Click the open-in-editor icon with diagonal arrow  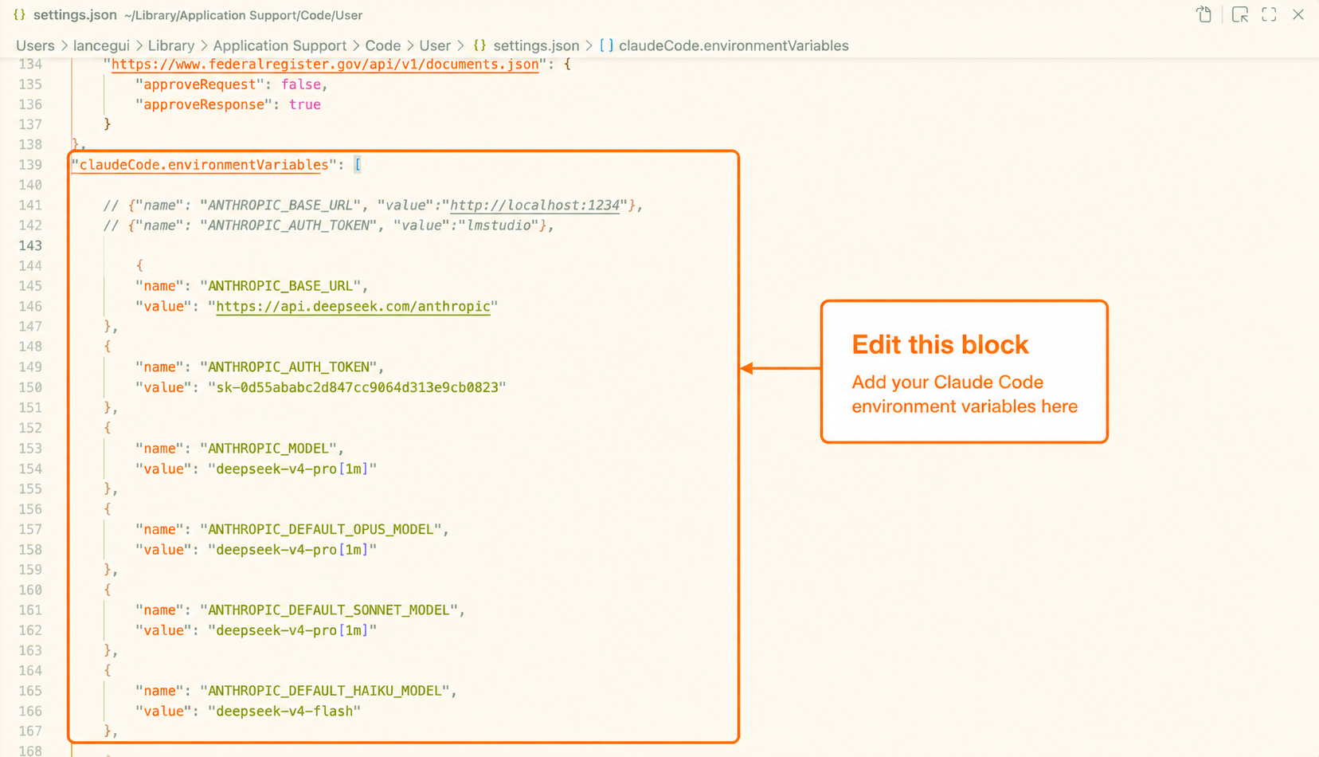point(1239,14)
